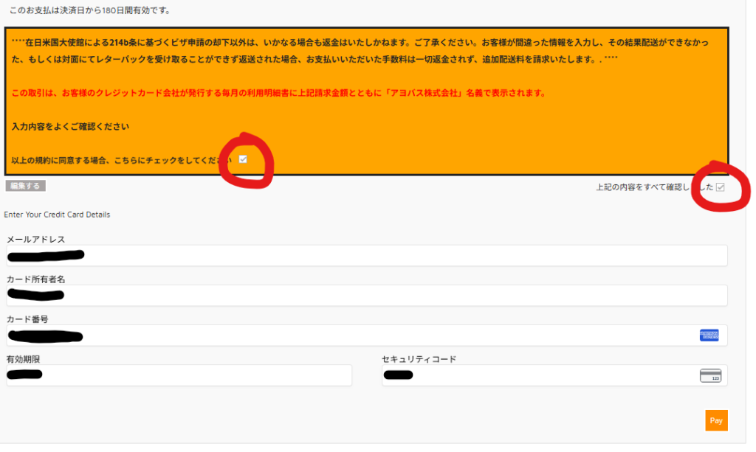
Task: Check the agree-to-terms checkbox in orange notice
Action: (x=244, y=159)
